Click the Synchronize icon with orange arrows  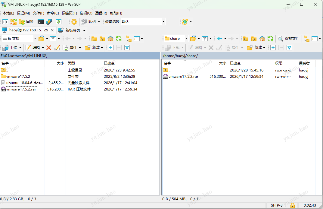click(13, 22)
